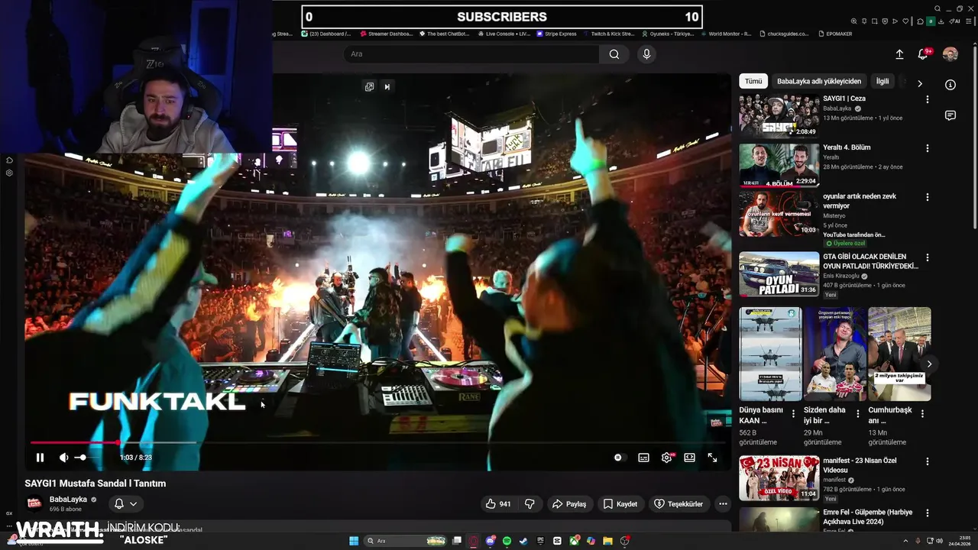Screen dimensions: 978x550
Task: Open options for Sizden daha iyi short
Action: coord(857,413)
